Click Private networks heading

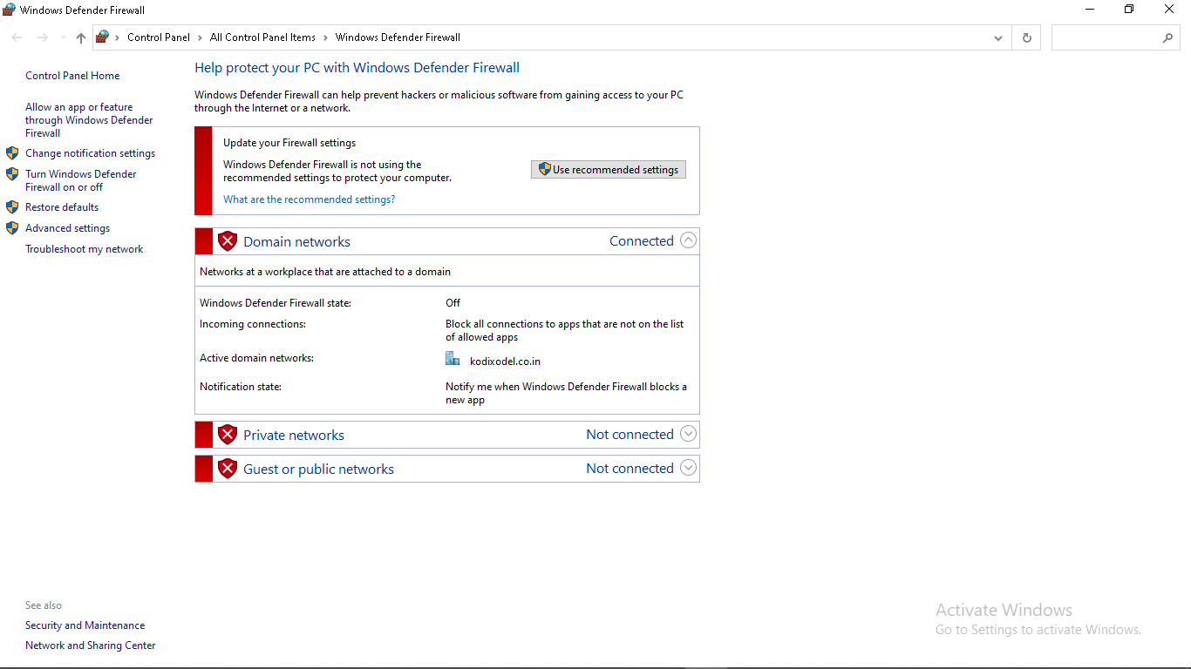(294, 436)
